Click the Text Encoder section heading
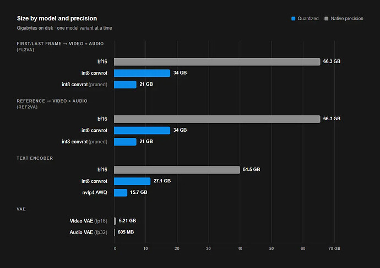 point(35,158)
